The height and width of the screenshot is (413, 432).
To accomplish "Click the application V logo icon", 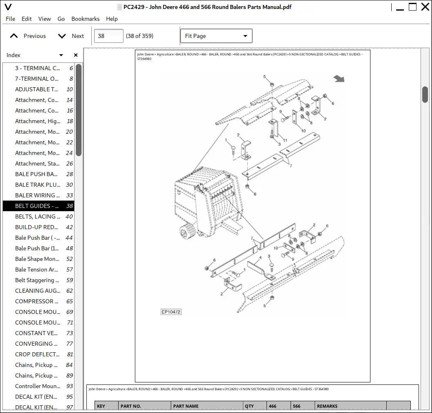I will (x=9, y=7).
